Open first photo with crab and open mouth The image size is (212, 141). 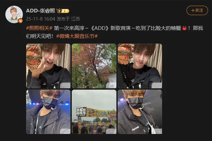(x=48, y=66)
